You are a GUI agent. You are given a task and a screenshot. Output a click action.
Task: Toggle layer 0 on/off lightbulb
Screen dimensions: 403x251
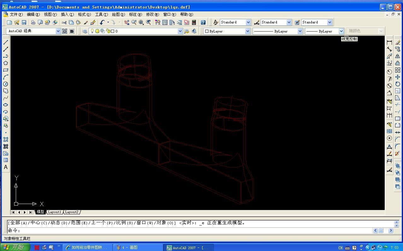click(92, 31)
